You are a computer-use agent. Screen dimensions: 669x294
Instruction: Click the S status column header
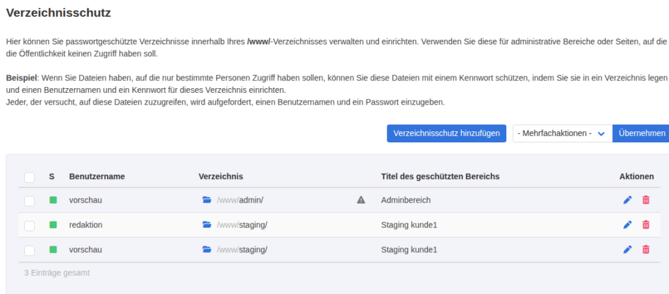point(52,176)
